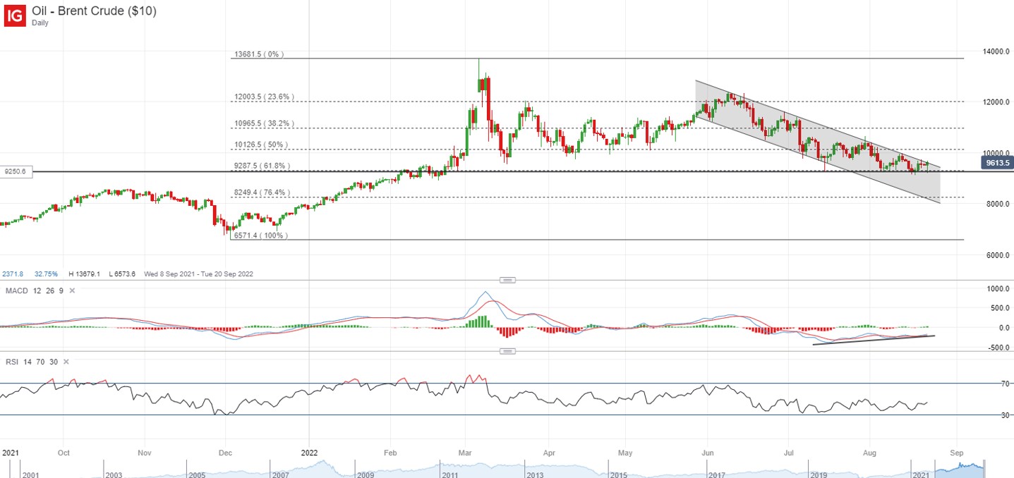Click the IG logo icon
1014x478 pixels.
pos(14,15)
